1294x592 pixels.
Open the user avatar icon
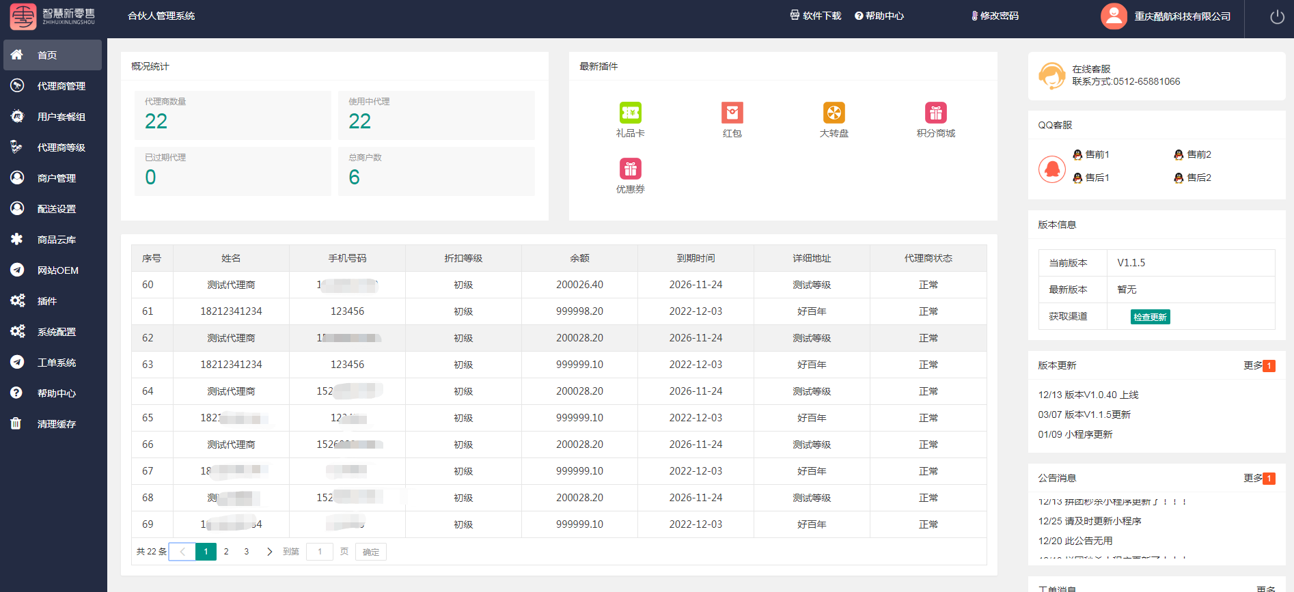coord(1114,16)
